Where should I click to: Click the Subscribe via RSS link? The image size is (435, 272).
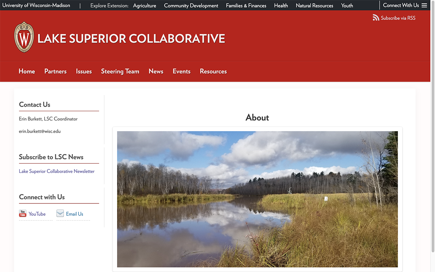click(x=398, y=18)
